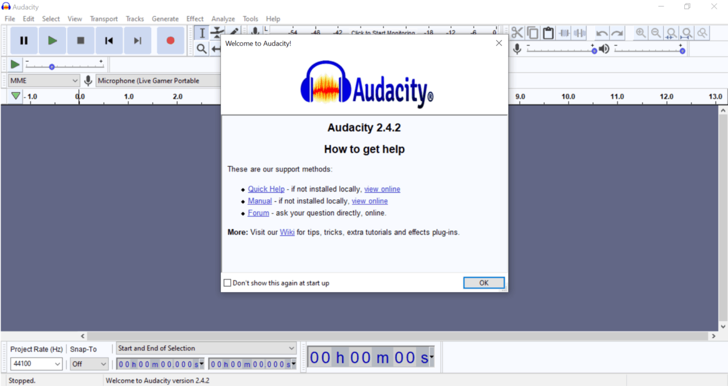Click the small Play-at-speed button
The height and width of the screenshot is (386, 728).
tap(15, 64)
